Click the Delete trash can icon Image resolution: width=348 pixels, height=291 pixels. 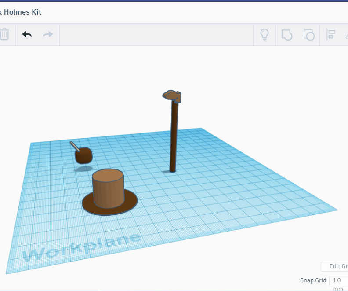coord(4,34)
